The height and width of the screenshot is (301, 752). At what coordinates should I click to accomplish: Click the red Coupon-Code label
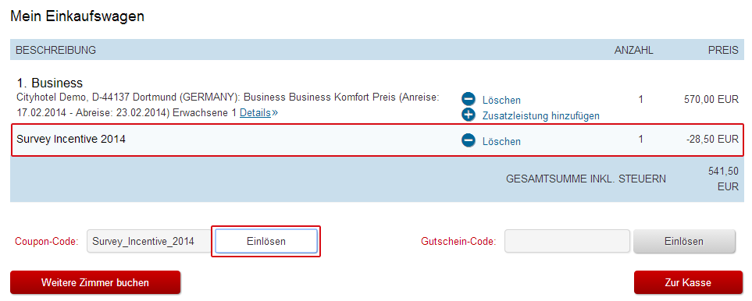[x=47, y=242]
